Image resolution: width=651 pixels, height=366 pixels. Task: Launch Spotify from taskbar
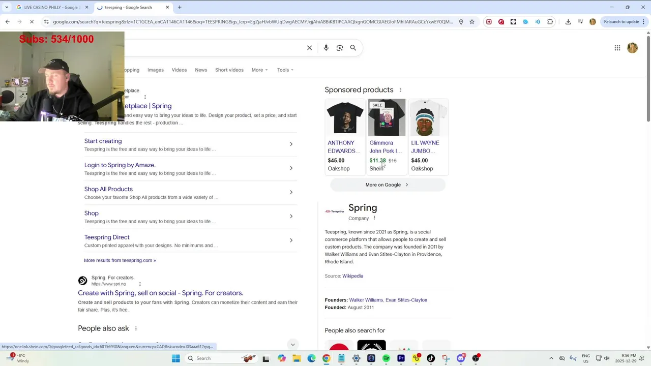point(386,358)
